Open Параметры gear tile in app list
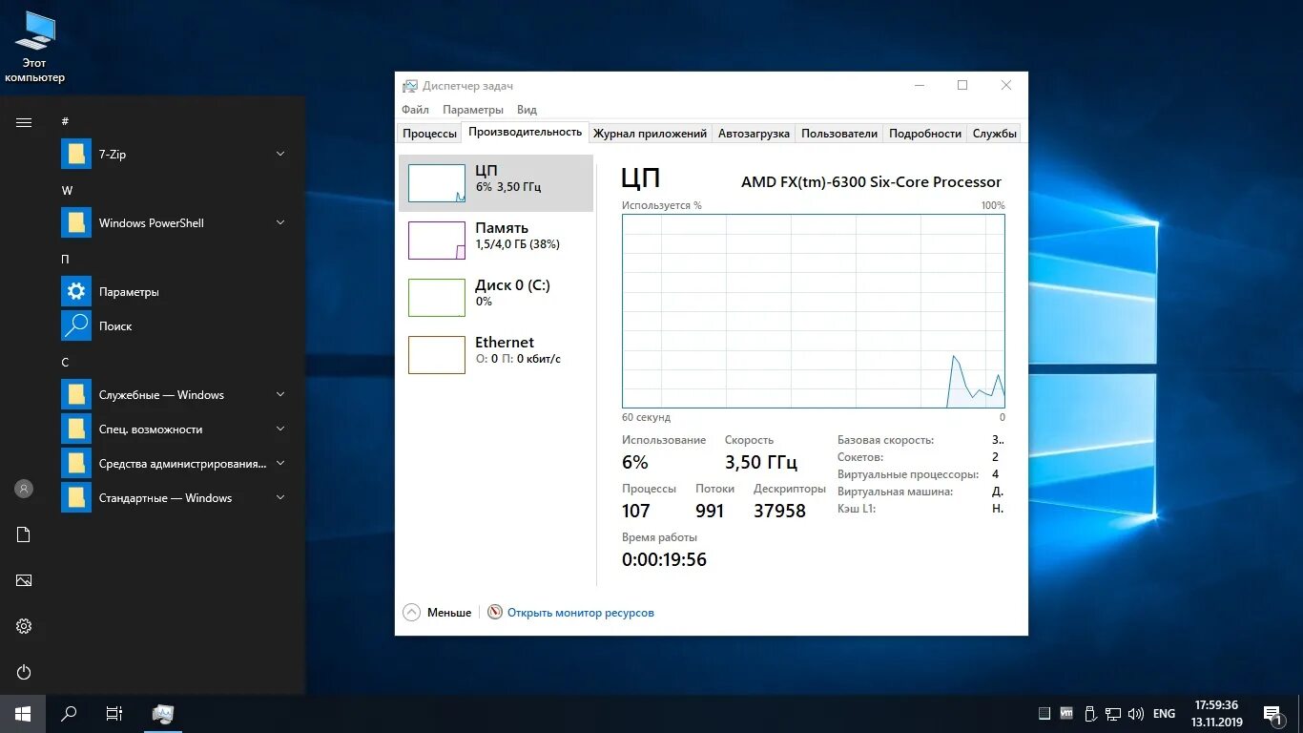 coord(76,291)
